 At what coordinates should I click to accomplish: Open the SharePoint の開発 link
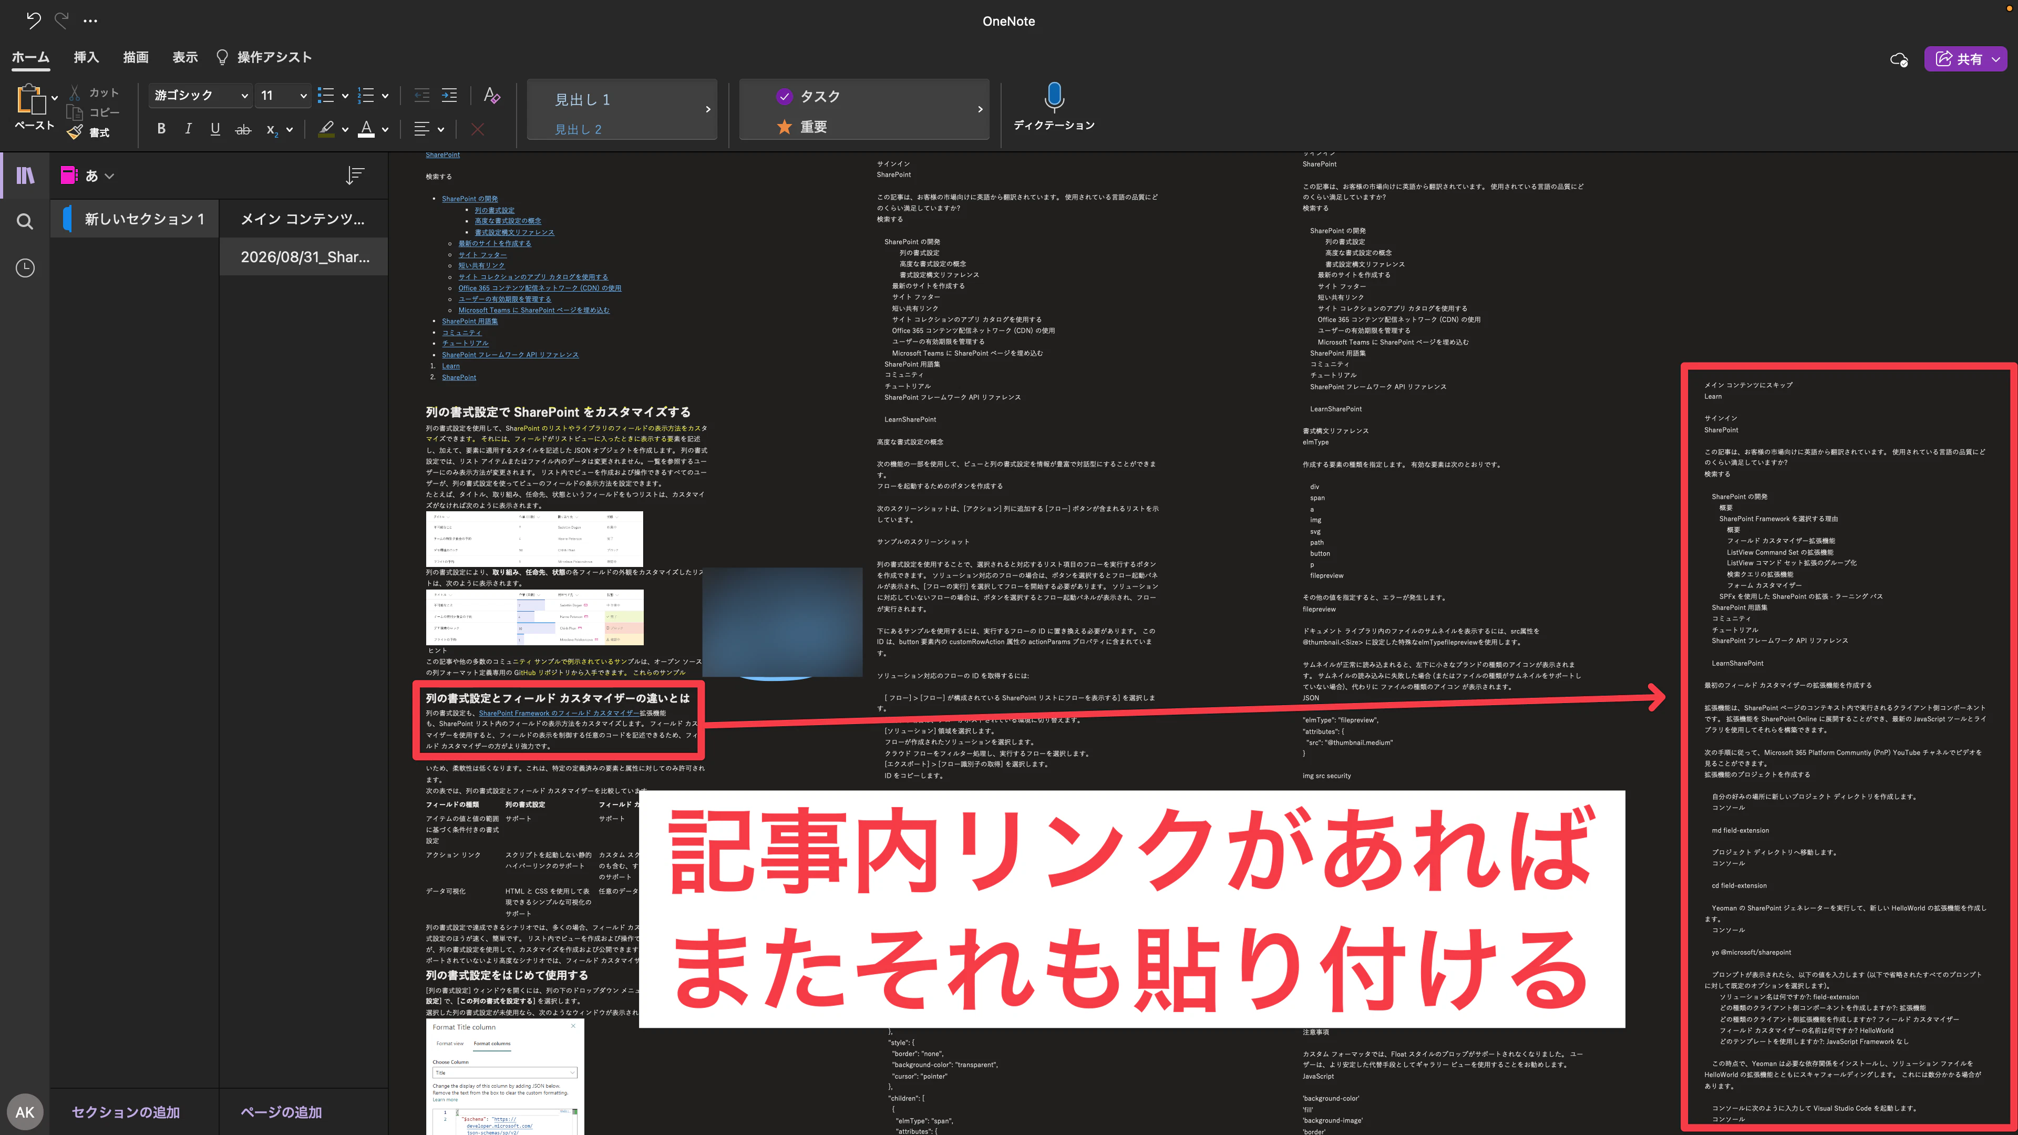[x=469, y=199]
